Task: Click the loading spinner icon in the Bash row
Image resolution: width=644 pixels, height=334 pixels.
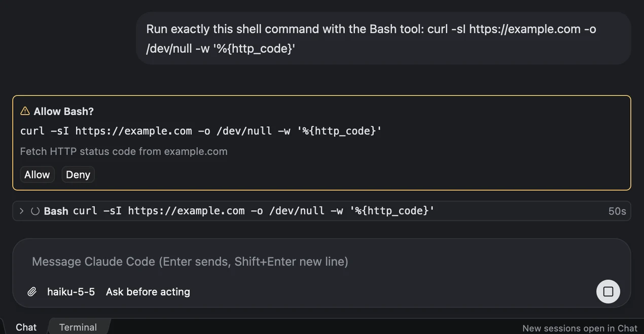Action: pos(35,211)
